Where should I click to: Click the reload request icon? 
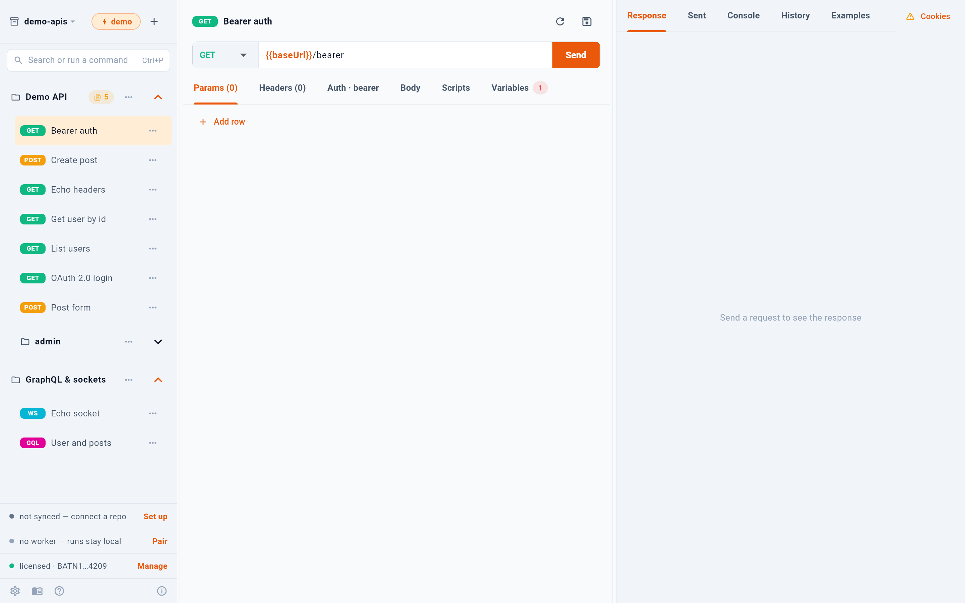560,21
